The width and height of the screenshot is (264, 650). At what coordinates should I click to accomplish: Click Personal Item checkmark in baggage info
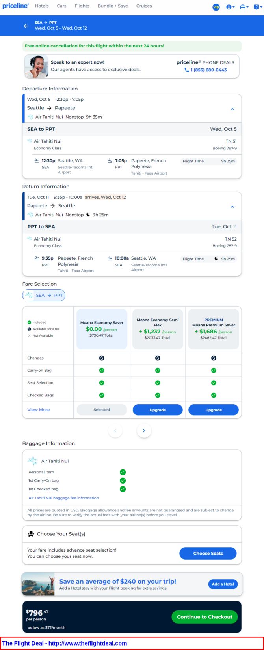coord(123,472)
